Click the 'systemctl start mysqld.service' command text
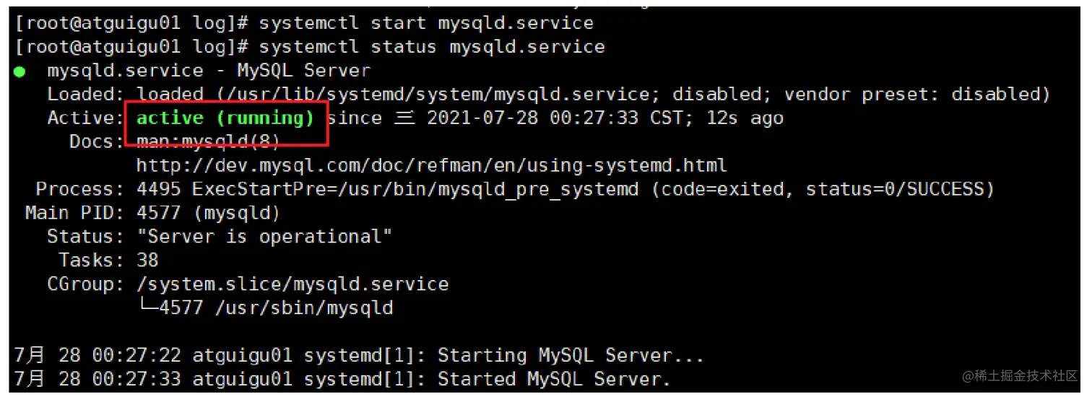The height and width of the screenshot is (397, 1092). pyautogui.click(x=426, y=23)
